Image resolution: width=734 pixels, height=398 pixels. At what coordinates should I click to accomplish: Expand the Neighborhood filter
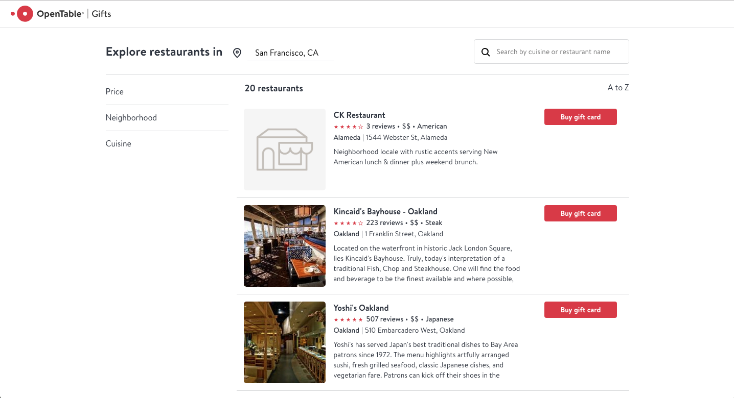(x=167, y=118)
